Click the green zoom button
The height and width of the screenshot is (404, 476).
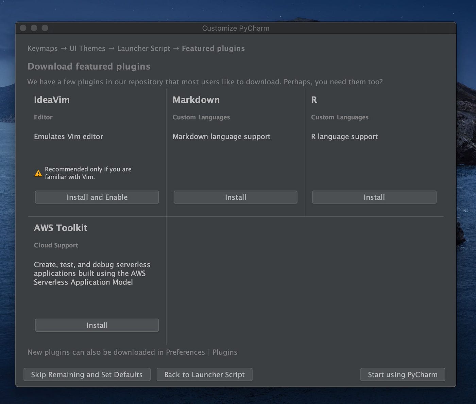click(x=45, y=28)
